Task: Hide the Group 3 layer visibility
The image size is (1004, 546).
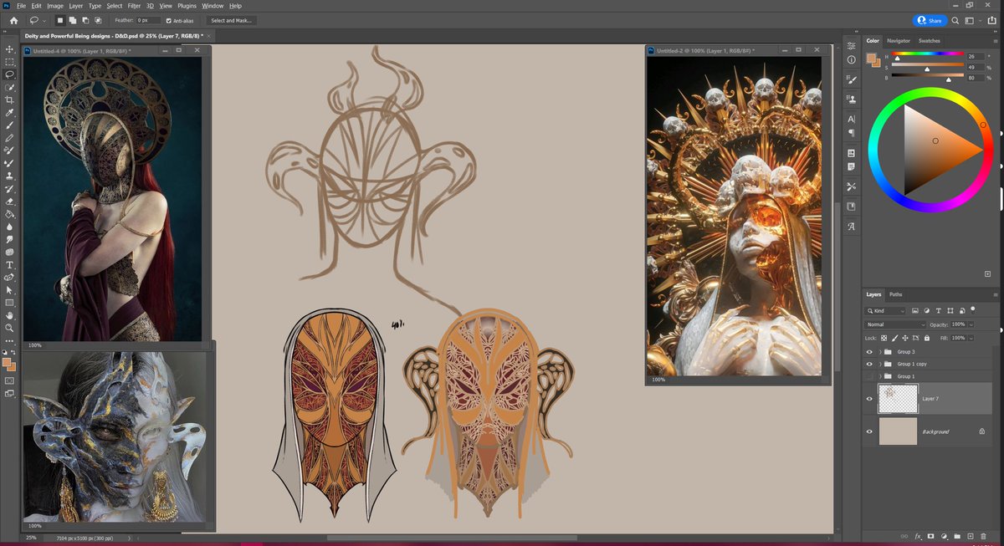Action: (x=869, y=352)
